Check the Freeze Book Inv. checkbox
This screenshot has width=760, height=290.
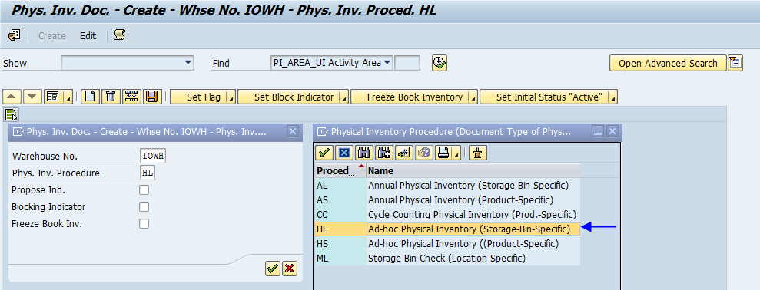click(x=144, y=224)
